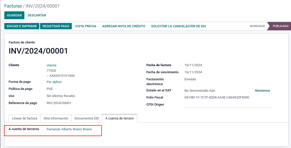Image resolution: width=291 pixels, height=148 pixels.
Task: Open the Otra información tab
Action: [56, 118]
